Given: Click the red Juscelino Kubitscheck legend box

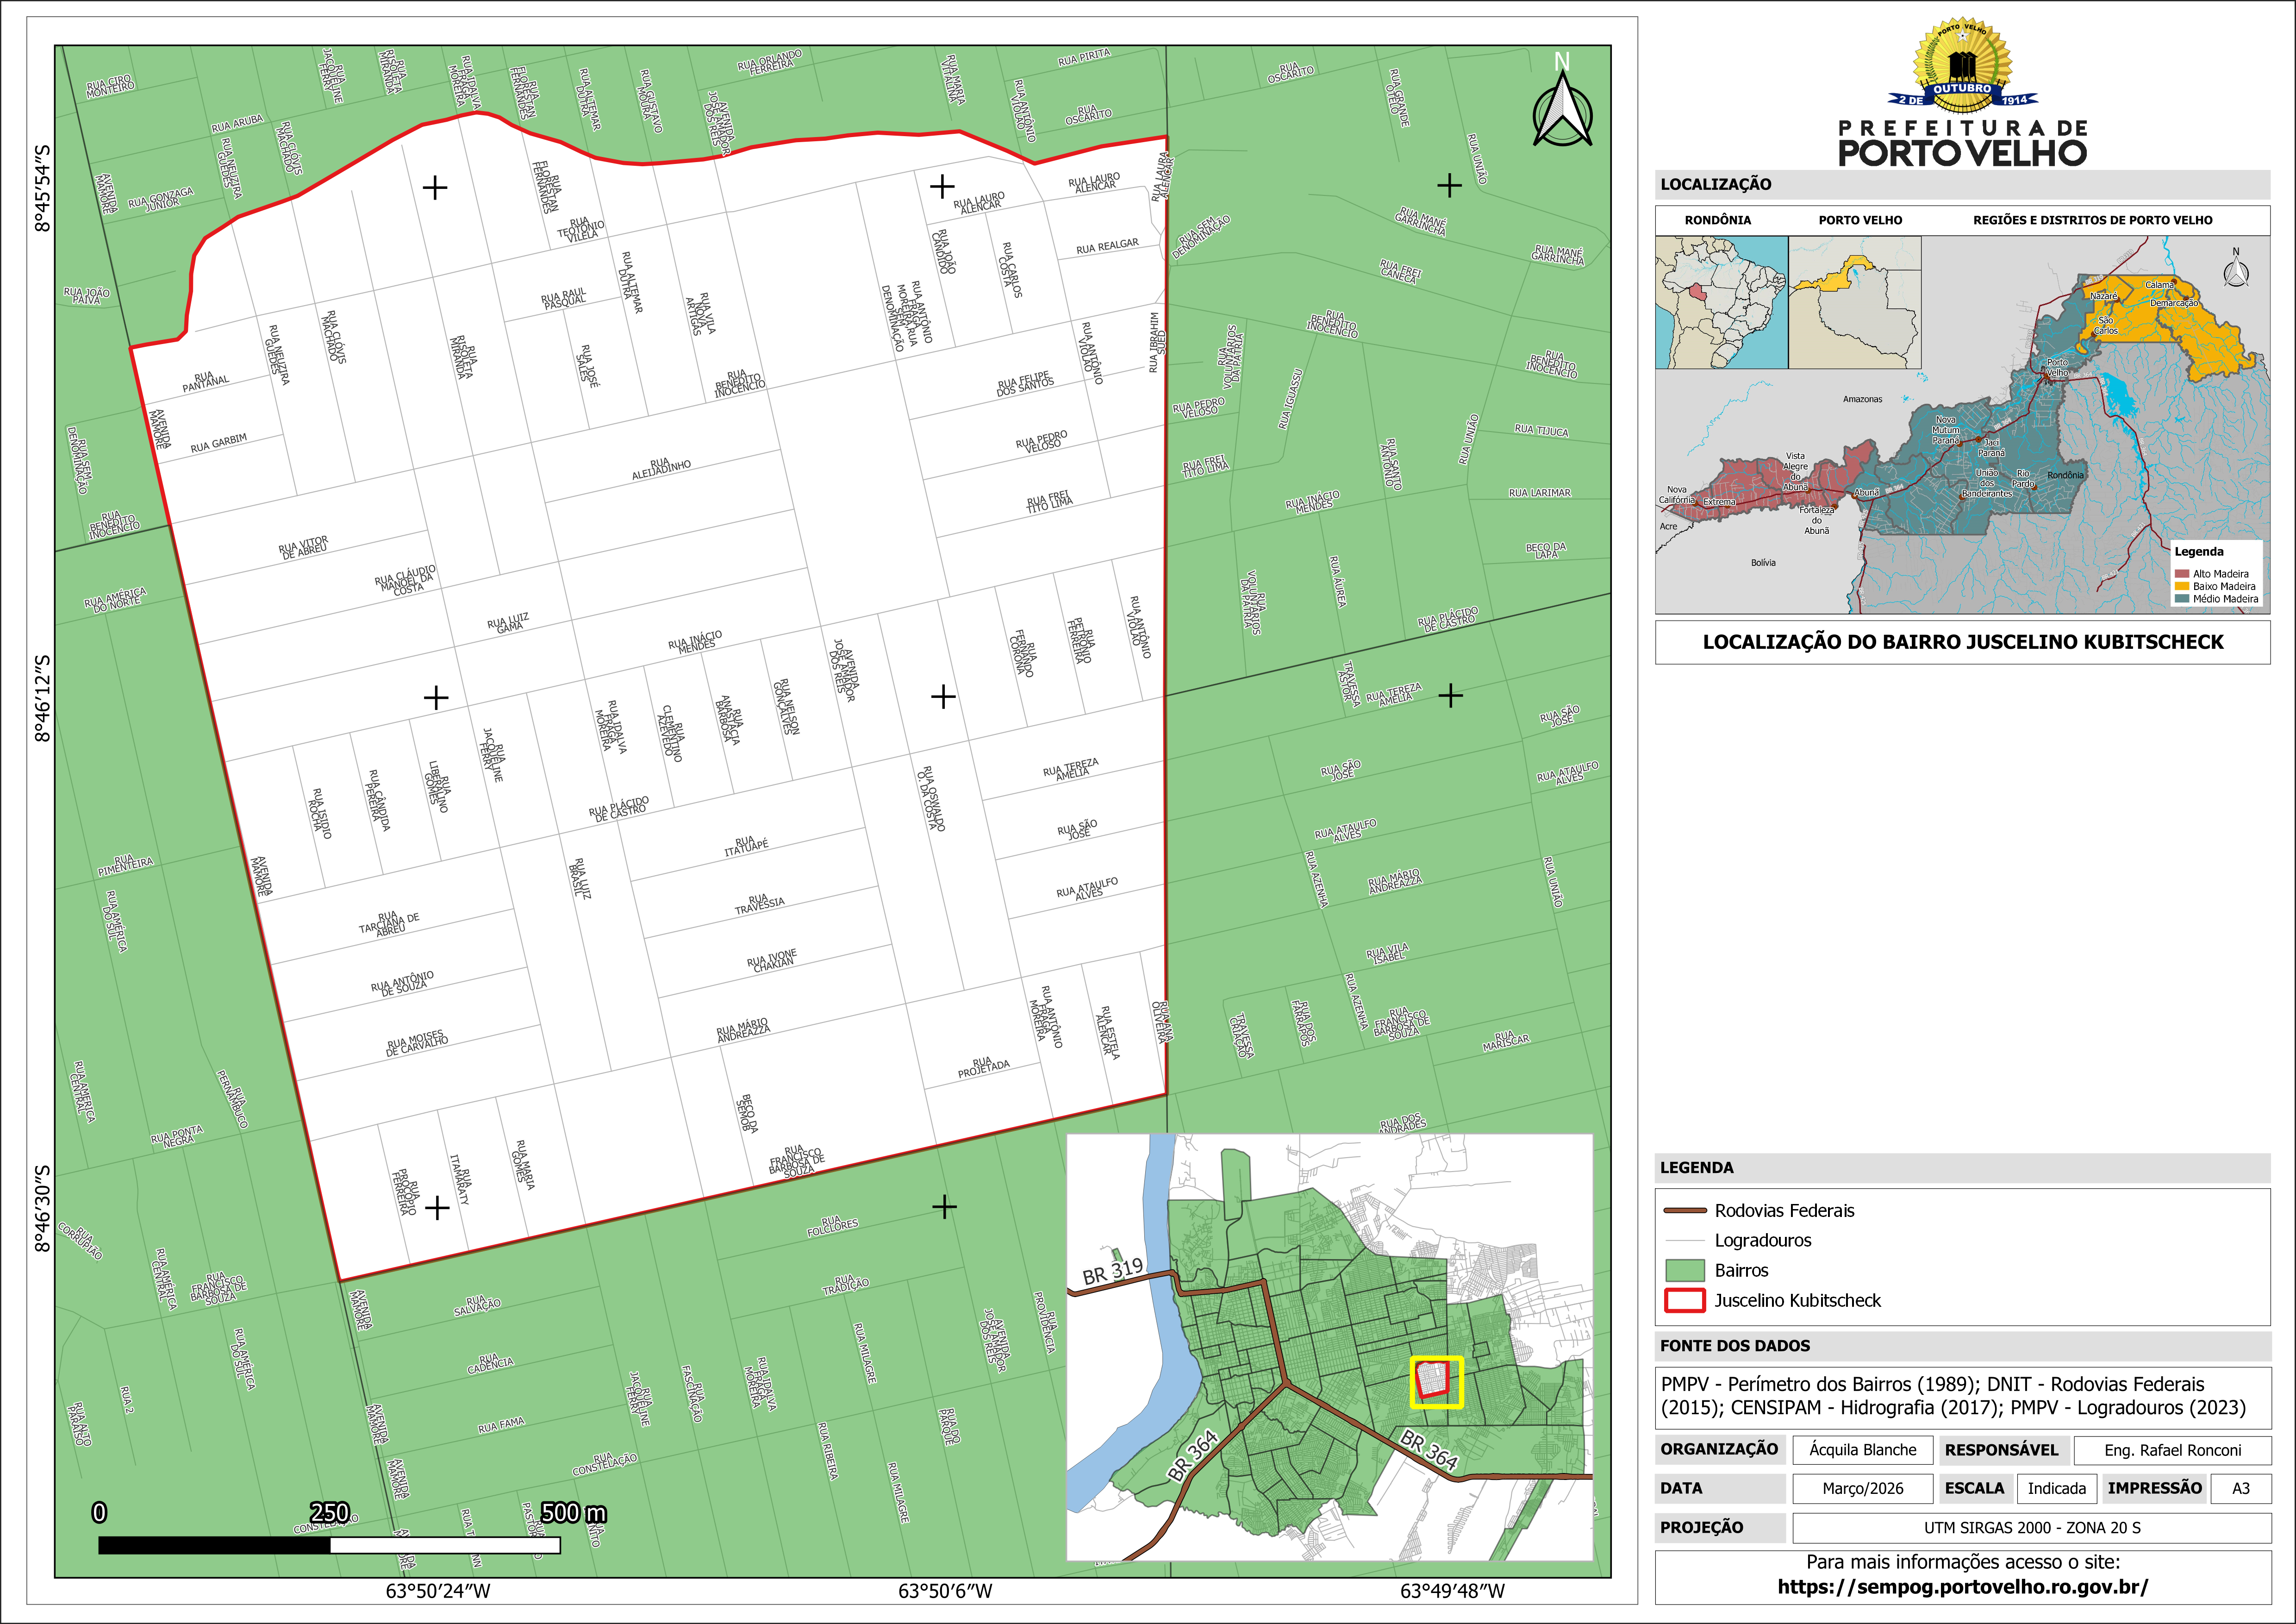Looking at the screenshot, I should click(x=1685, y=1301).
